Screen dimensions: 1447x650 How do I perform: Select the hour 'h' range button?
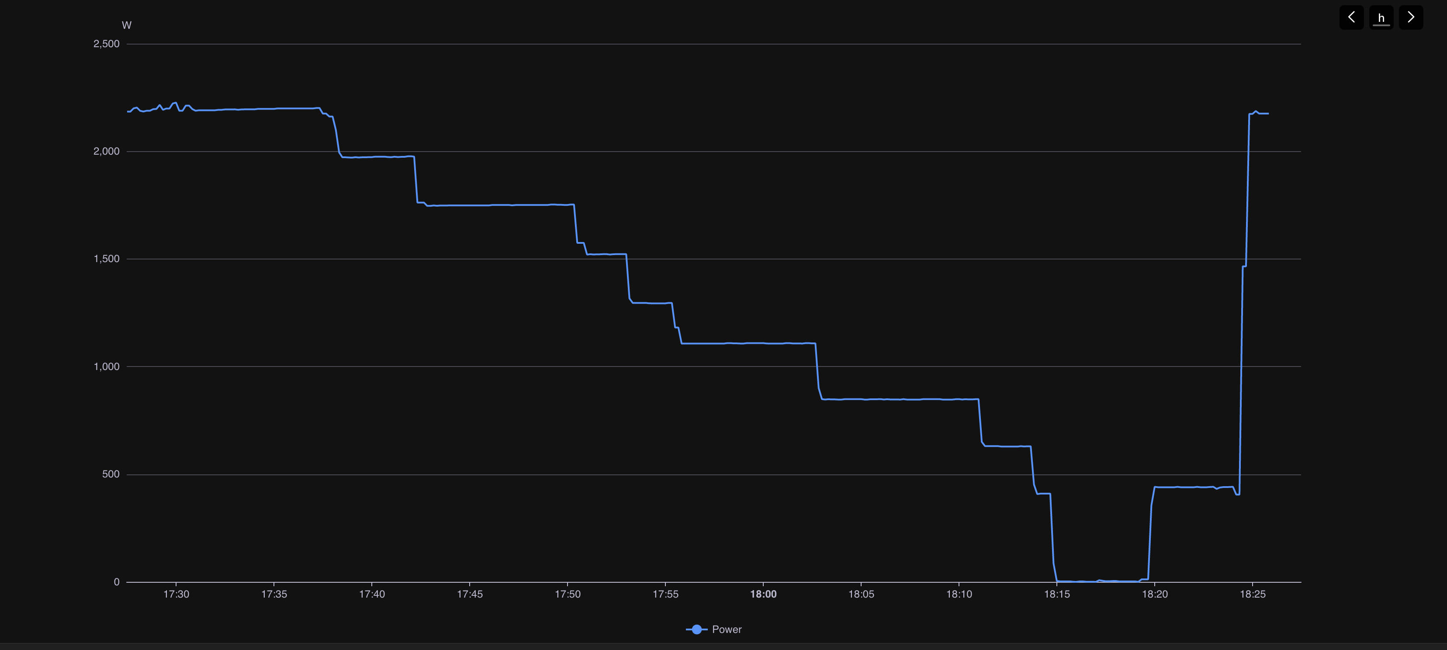point(1381,17)
